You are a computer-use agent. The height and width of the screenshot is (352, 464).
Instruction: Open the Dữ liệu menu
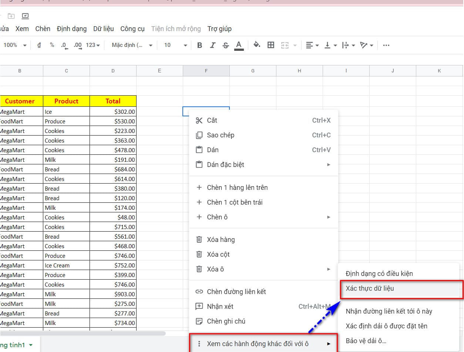tap(104, 28)
